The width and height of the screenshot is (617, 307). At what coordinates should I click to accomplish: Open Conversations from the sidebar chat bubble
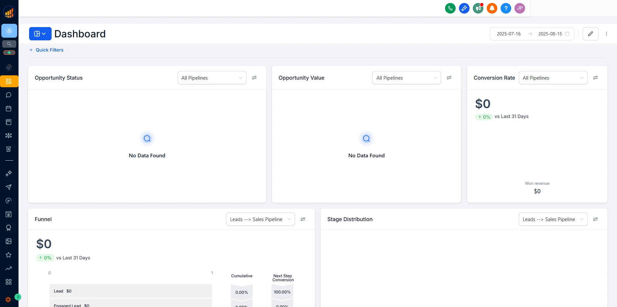9,95
